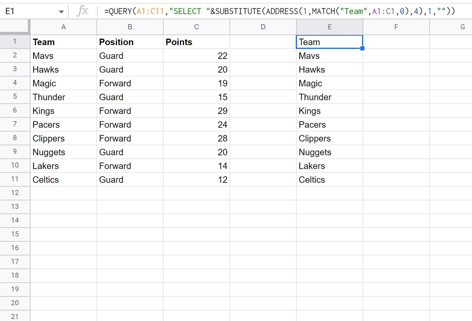Select row 16 header
This screenshot has height=321, width=472.
15,248
